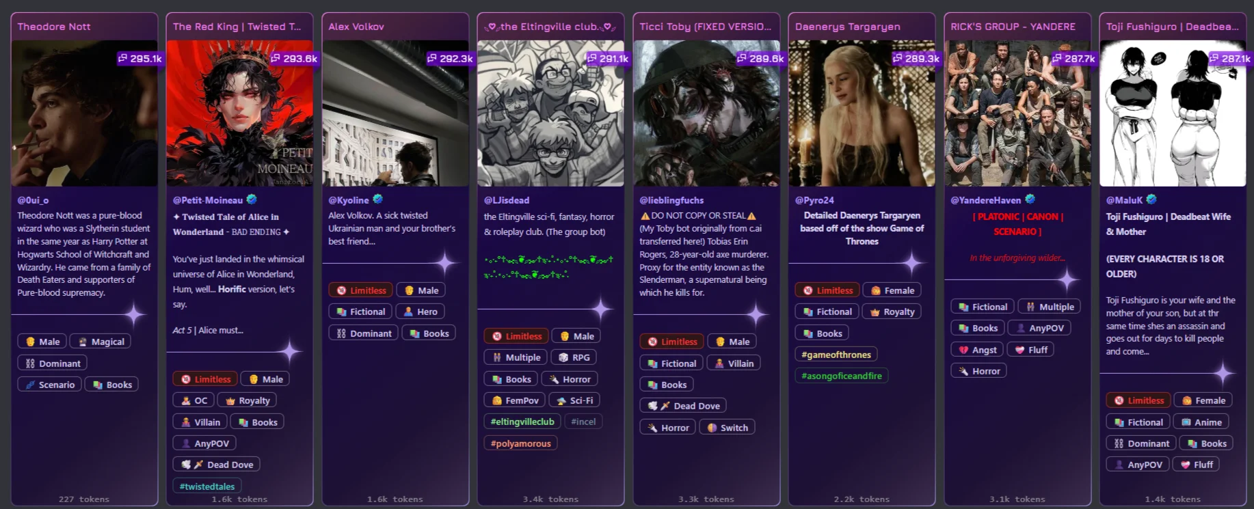The width and height of the screenshot is (1254, 509).
Task: Click the 295.1k chat count badge
Action: click(139, 59)
